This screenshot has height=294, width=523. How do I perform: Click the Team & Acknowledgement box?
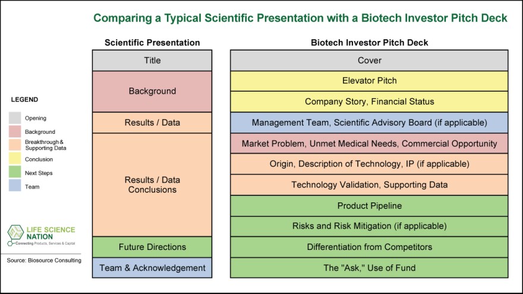[152, 268]
